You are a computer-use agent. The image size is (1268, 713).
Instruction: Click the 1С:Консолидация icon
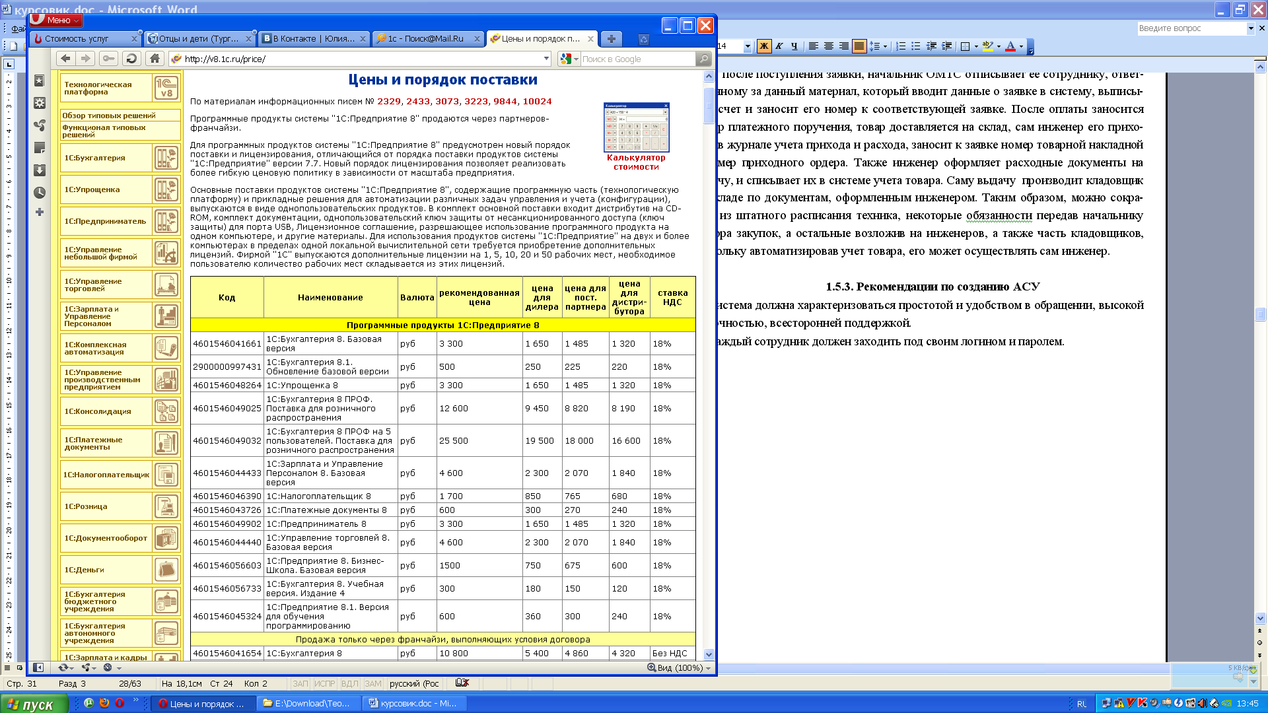point(166,411)
